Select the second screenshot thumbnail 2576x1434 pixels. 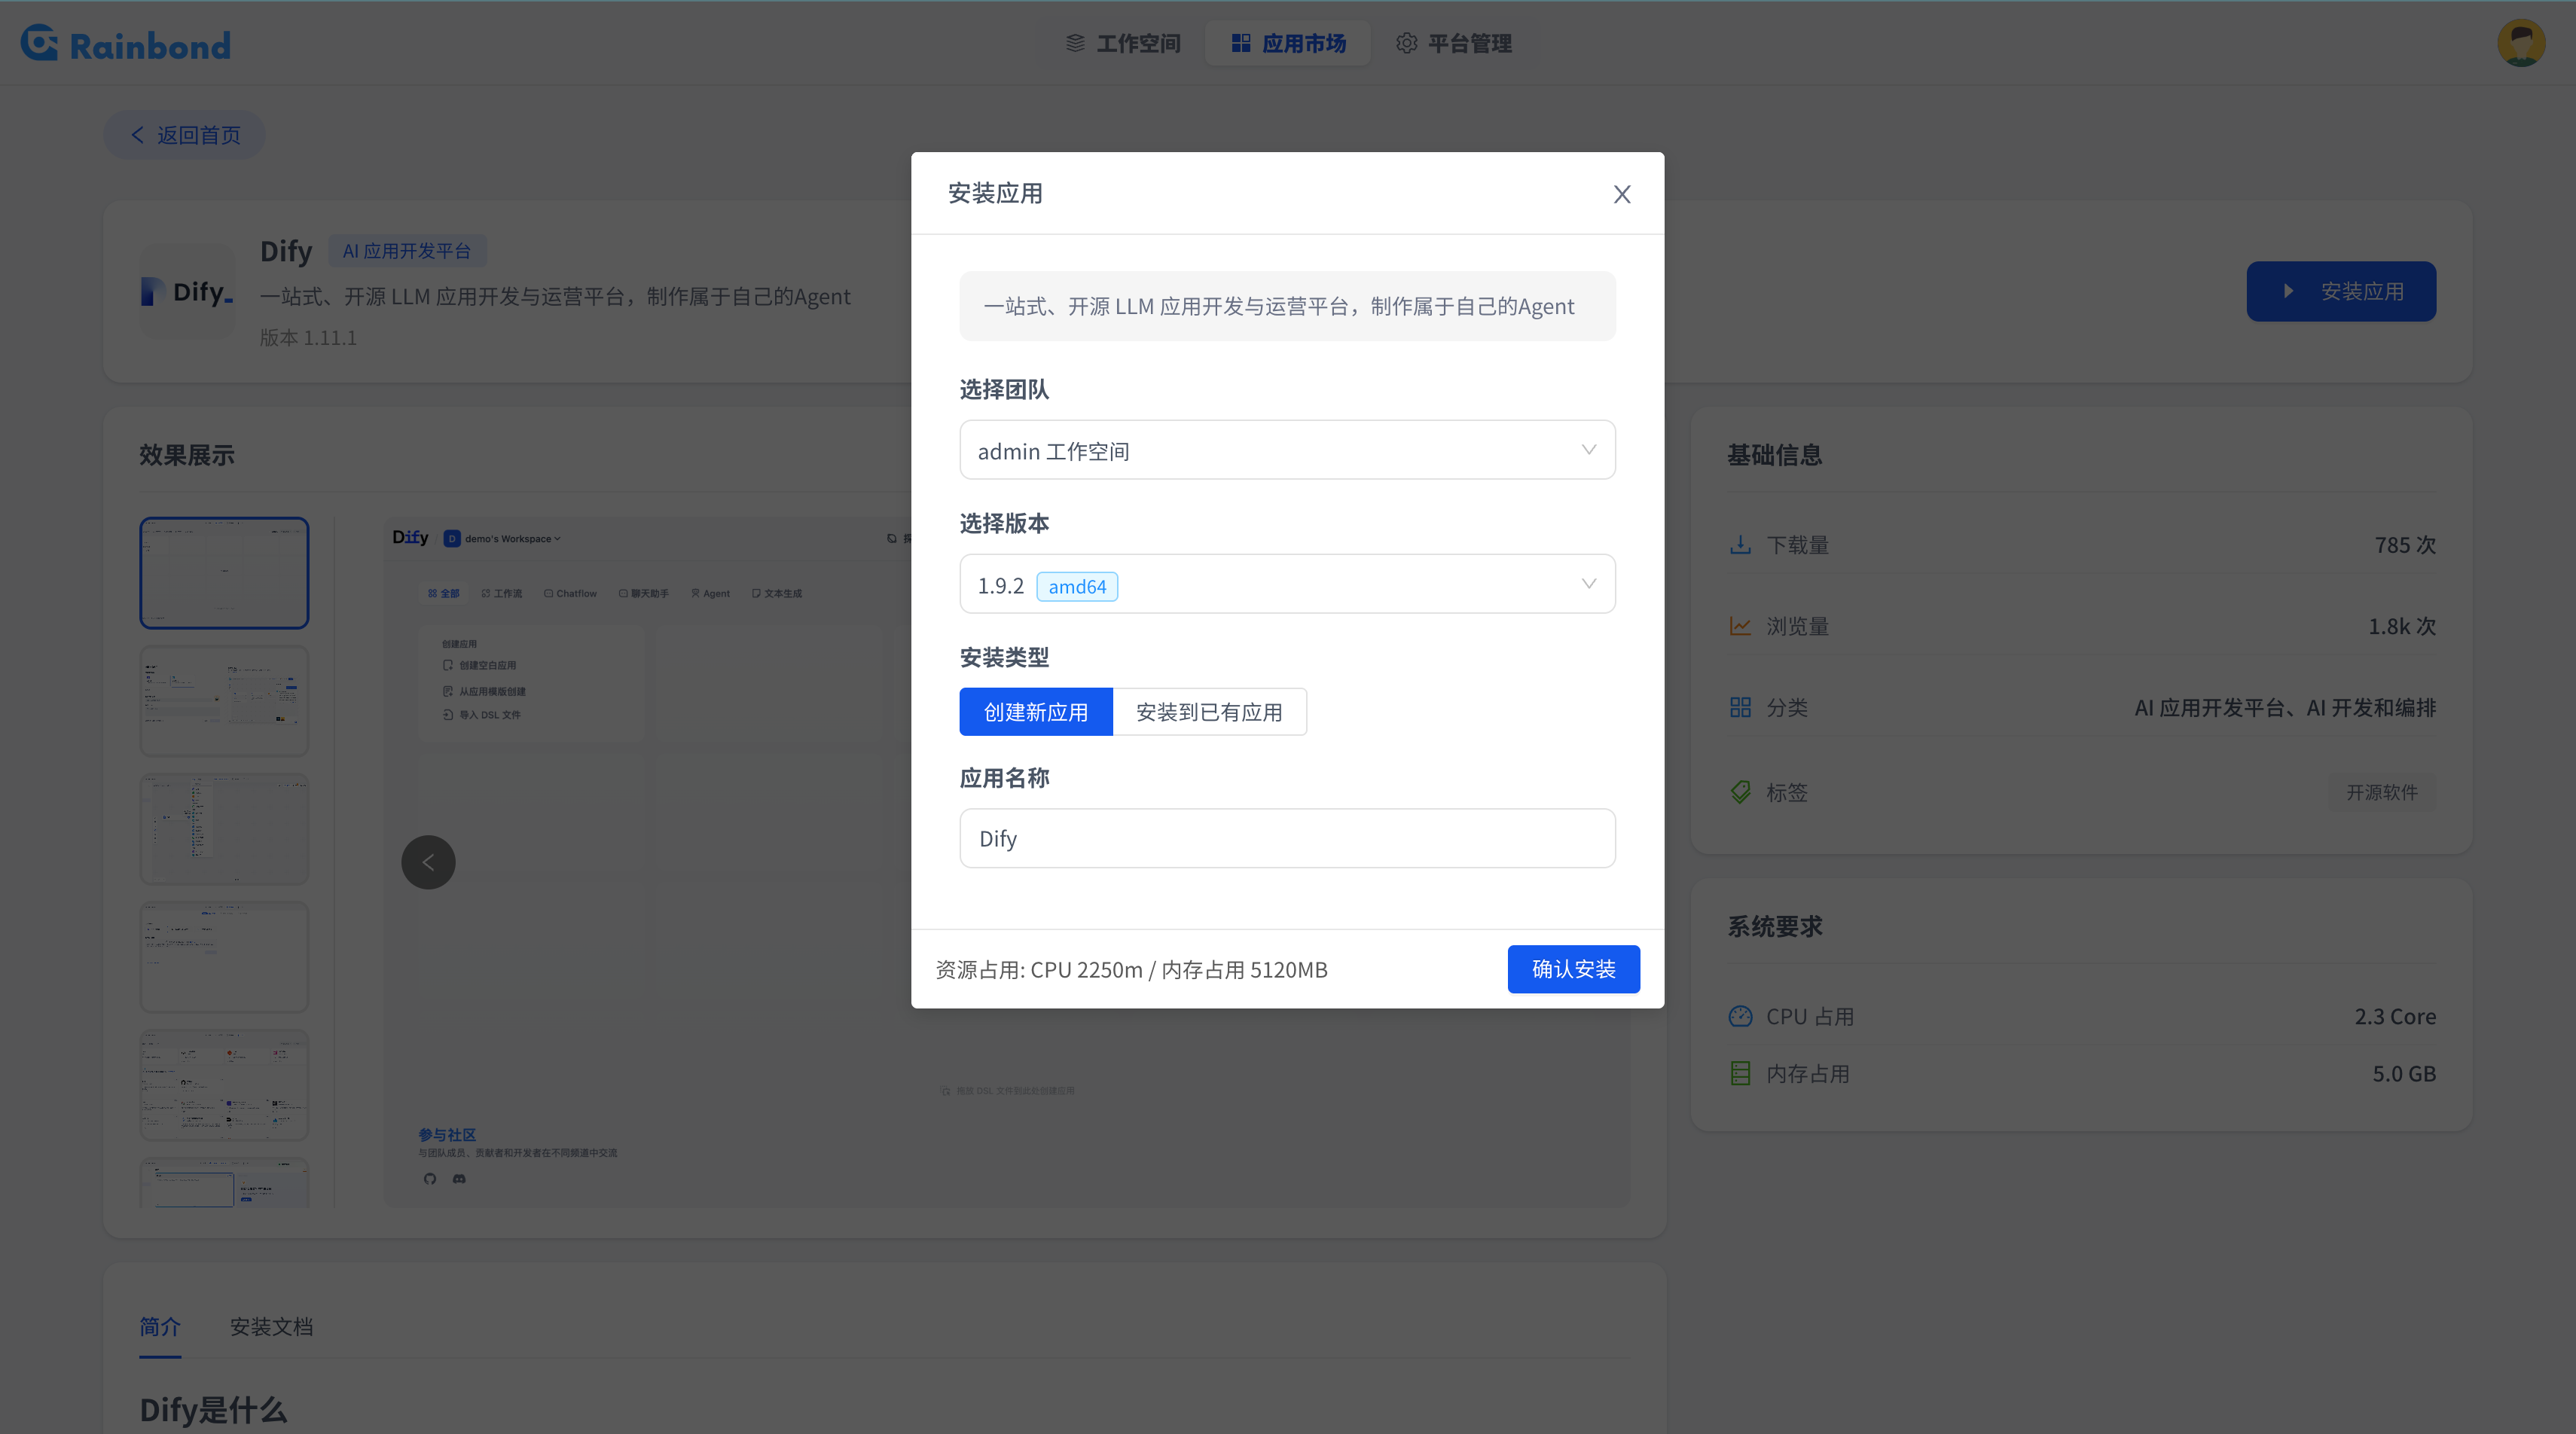click(x=224, y=701)
